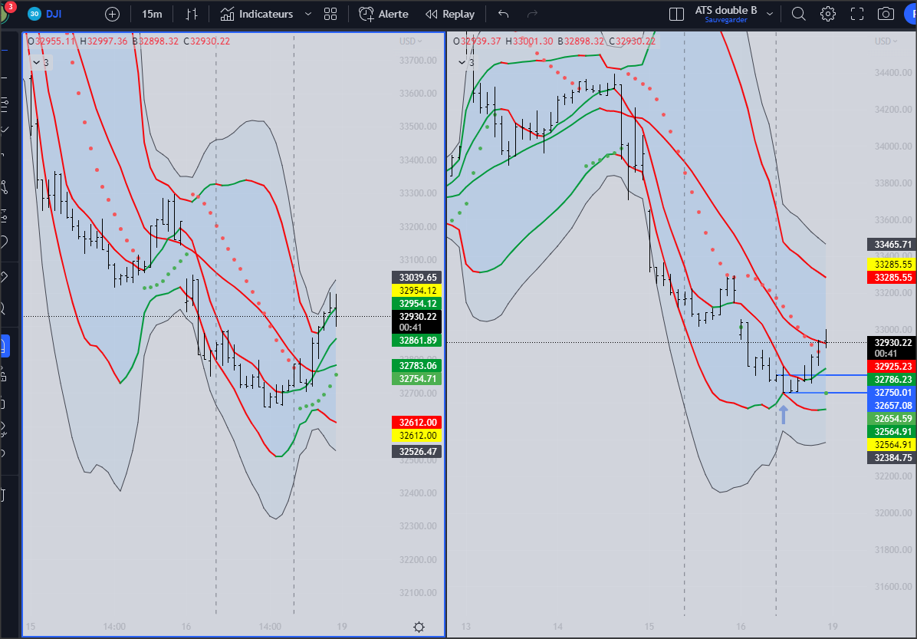
Task: Click the yellow 33285.55 price label
Action: pyautogui.click(x=892, y=265)
